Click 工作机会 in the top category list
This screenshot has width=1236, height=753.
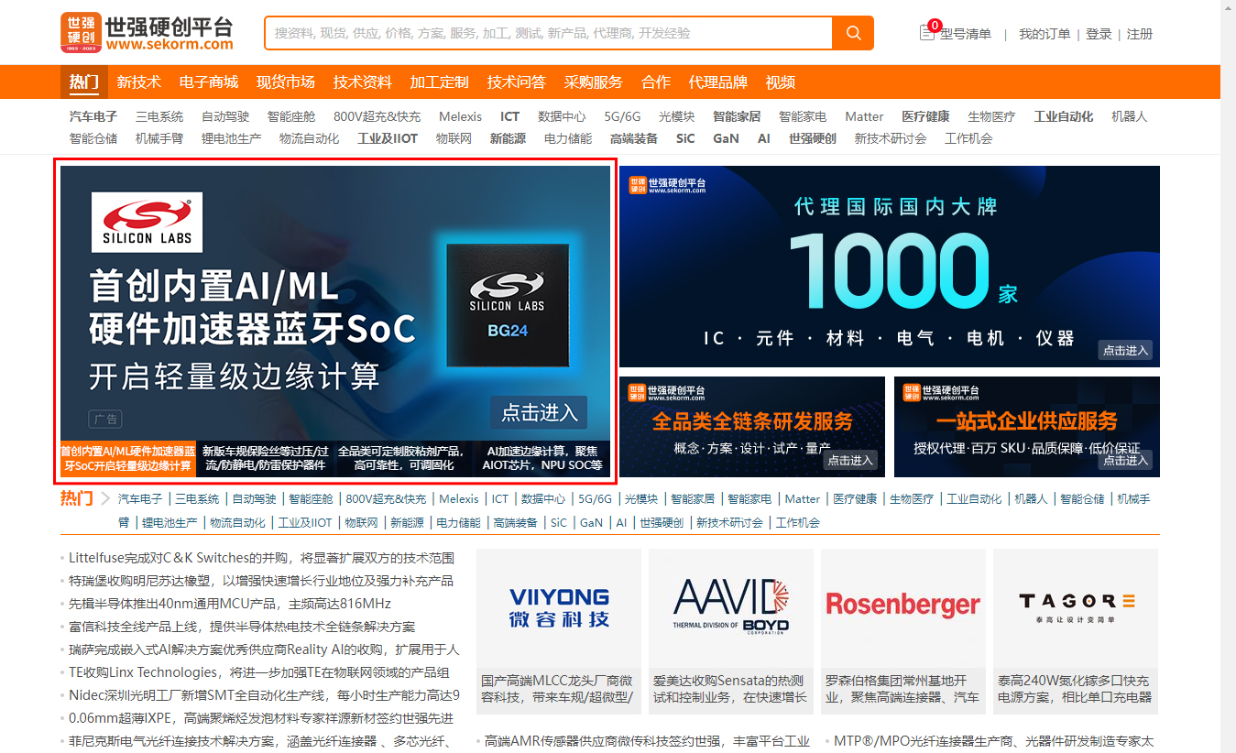(x=968, y=138)
